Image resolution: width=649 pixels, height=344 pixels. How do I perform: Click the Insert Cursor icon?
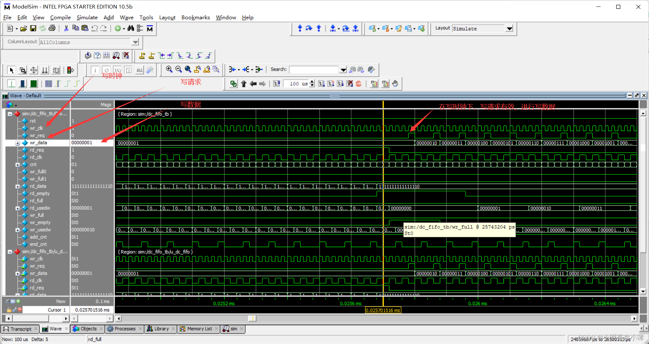142,56
